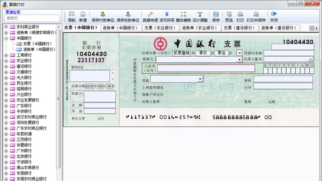Select 进账单（顺德农商银行） tree node
This screenshot has height=181, width=322.
click(x=36, y=33)
